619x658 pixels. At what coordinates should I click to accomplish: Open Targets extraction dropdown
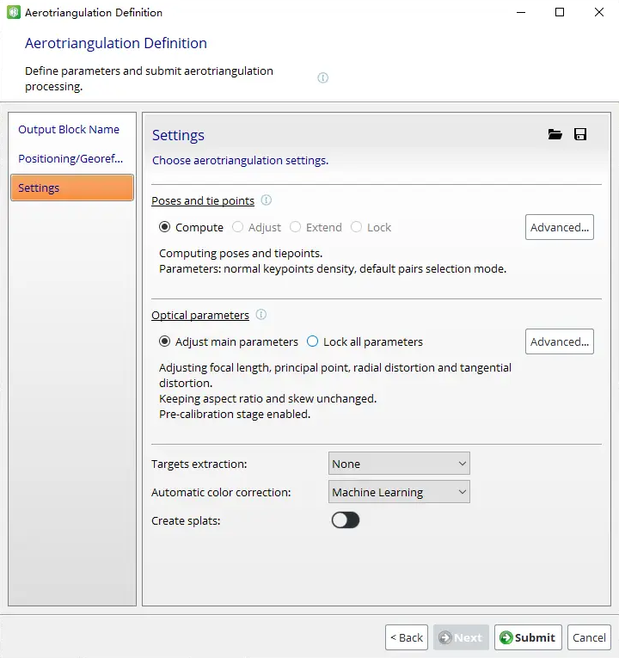coord(399,464)
